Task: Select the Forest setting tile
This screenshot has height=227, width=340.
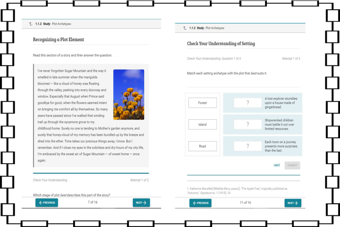Action: (202, 103)
